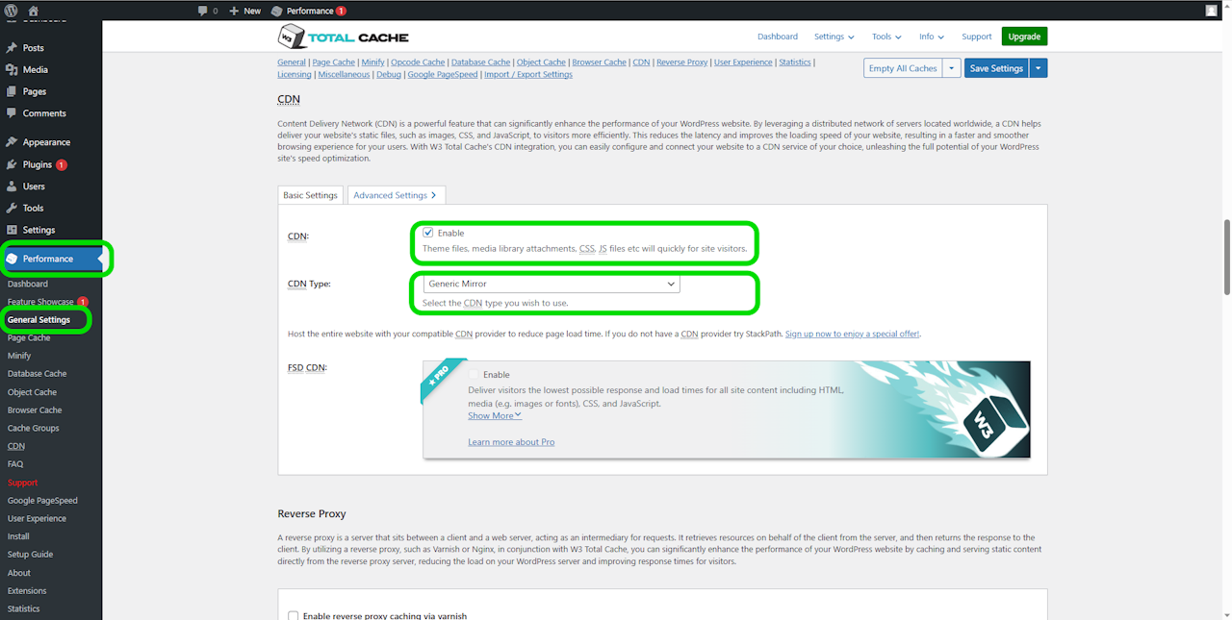The width and height of the screenshot is (1232, 620).
Task: Toggle the CDN Enable checkbox
Action: [428, 233]
